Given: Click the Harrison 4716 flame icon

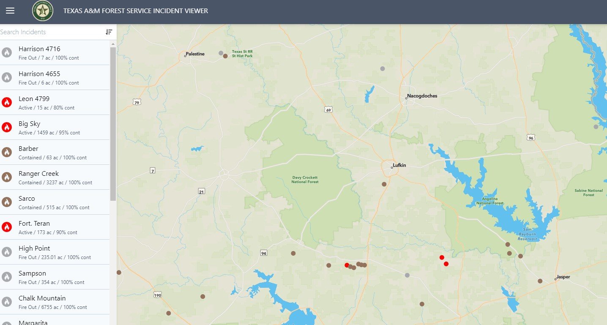Looking at the screenshot, I should (x=6, y=52).
